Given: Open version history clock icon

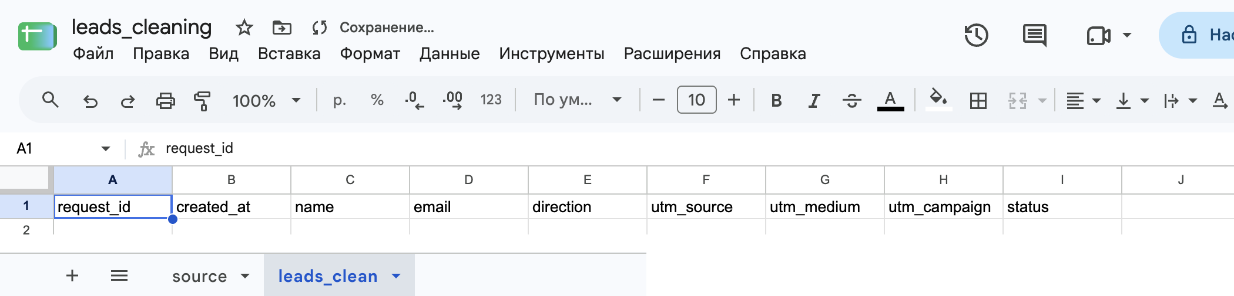Looking at the screenshot, I should 976,35.
